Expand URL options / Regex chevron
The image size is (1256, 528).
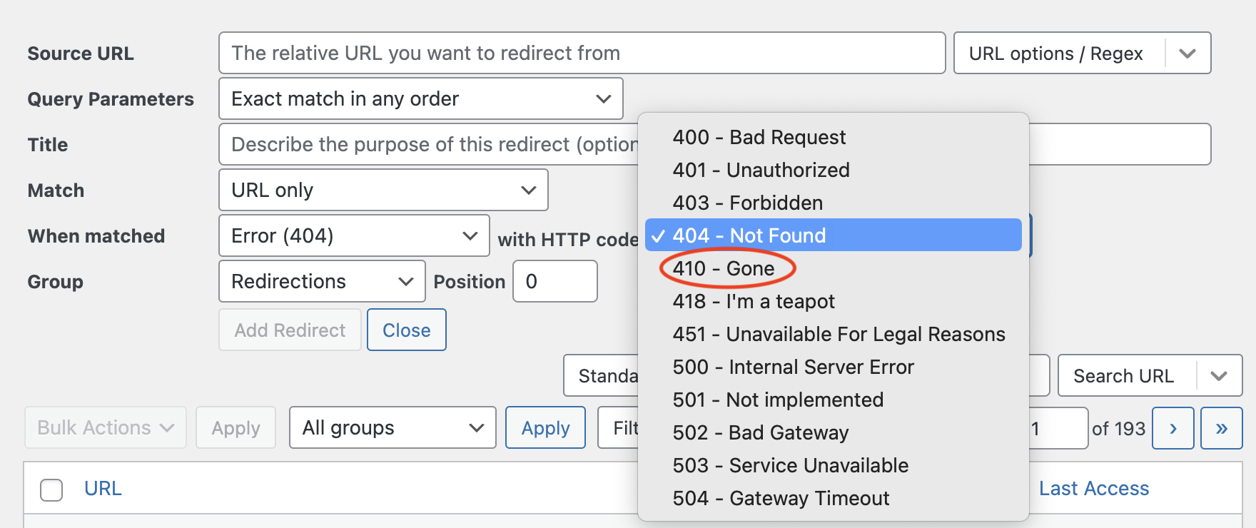pos(1187,54)
